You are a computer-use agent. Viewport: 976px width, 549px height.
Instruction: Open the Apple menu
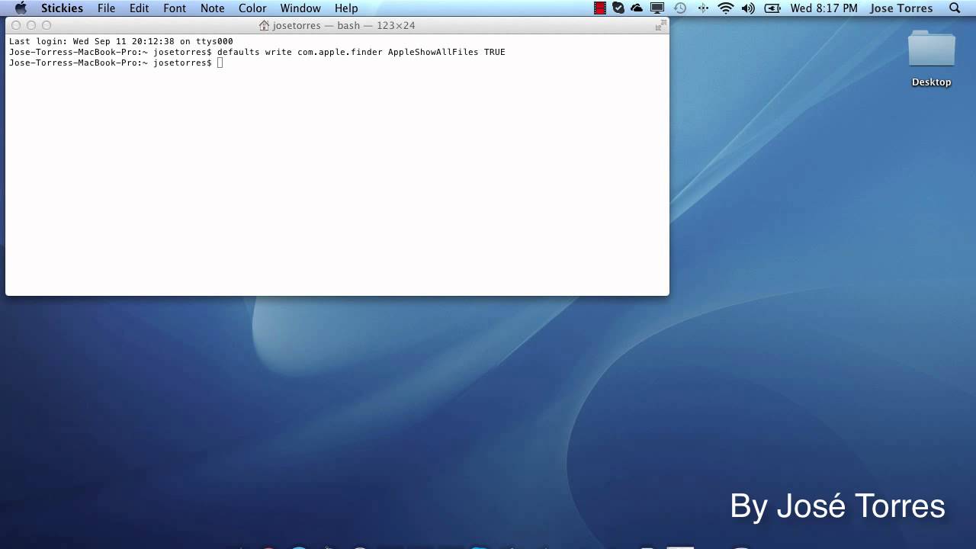(x=21, y=8)
